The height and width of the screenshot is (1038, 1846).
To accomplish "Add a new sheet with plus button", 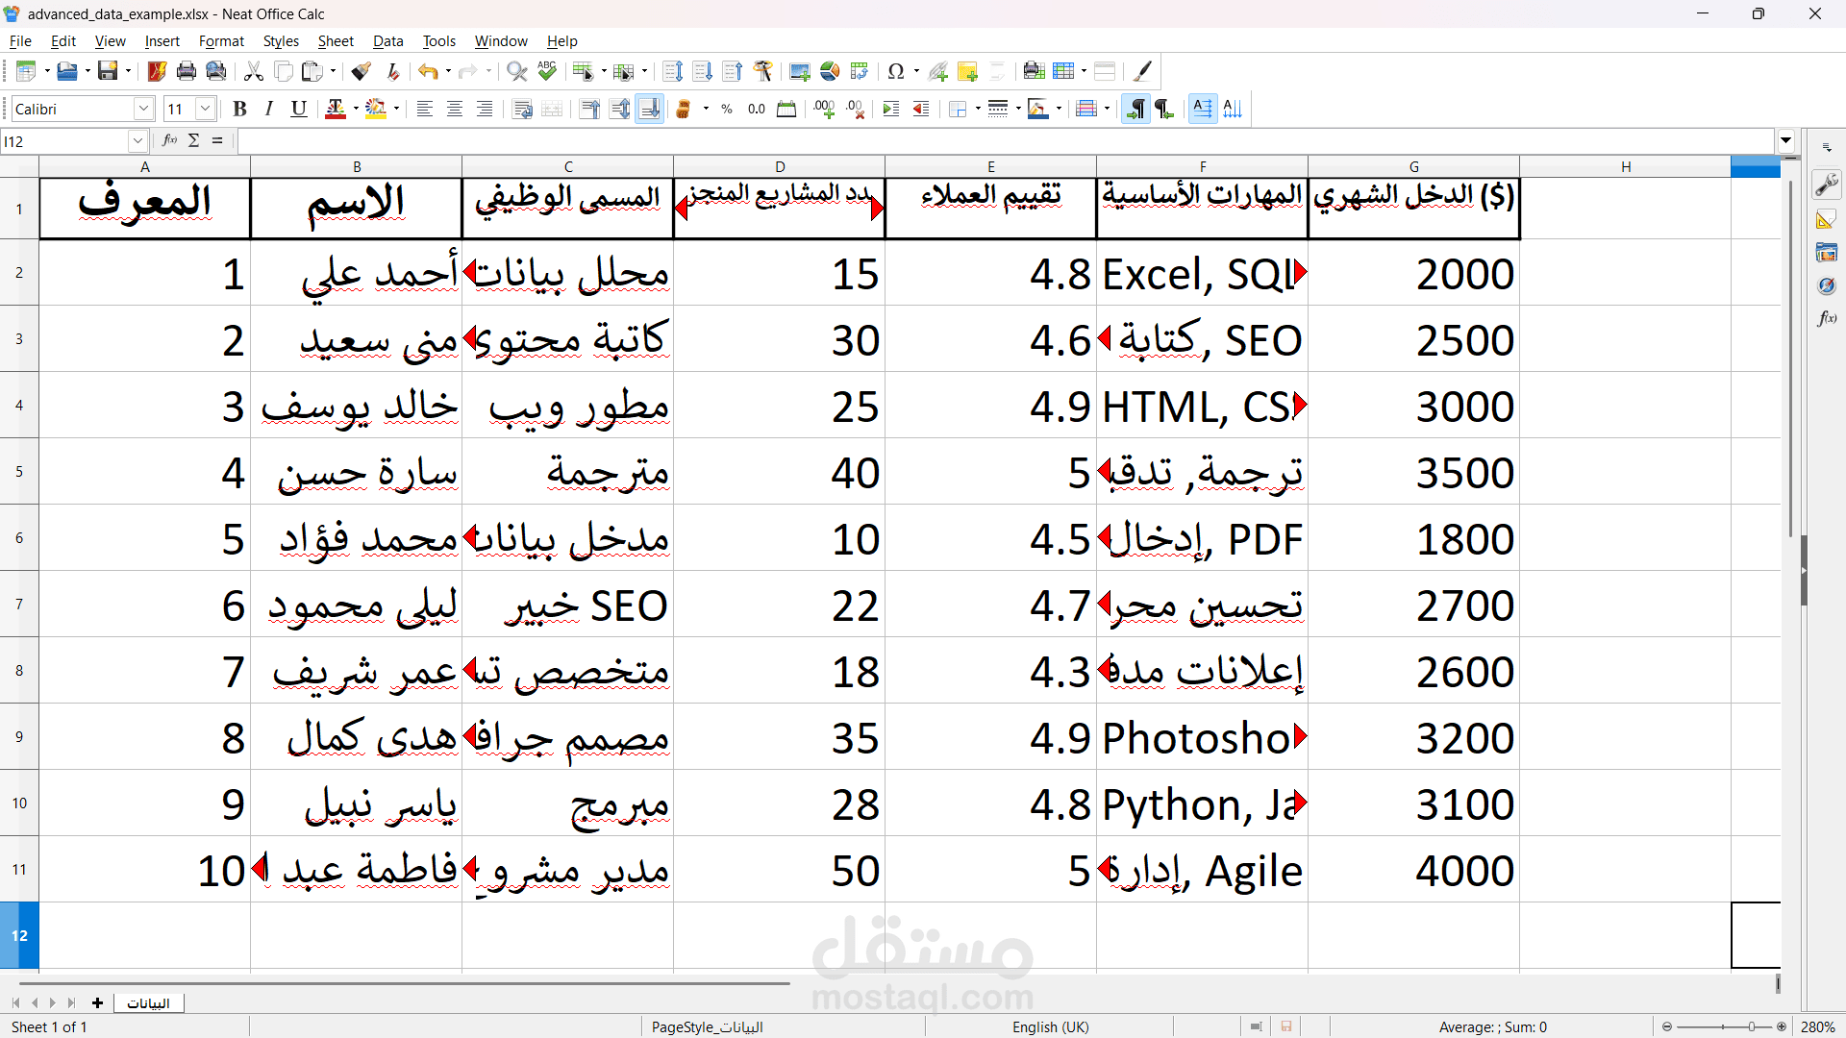I will 97,1002.
